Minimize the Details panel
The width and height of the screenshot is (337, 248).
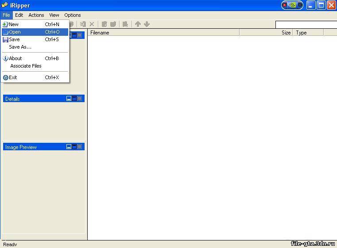tap(69, 99)
